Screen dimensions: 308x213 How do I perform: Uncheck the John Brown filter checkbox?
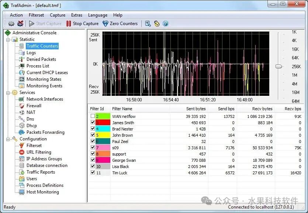[x=93, y=135]
